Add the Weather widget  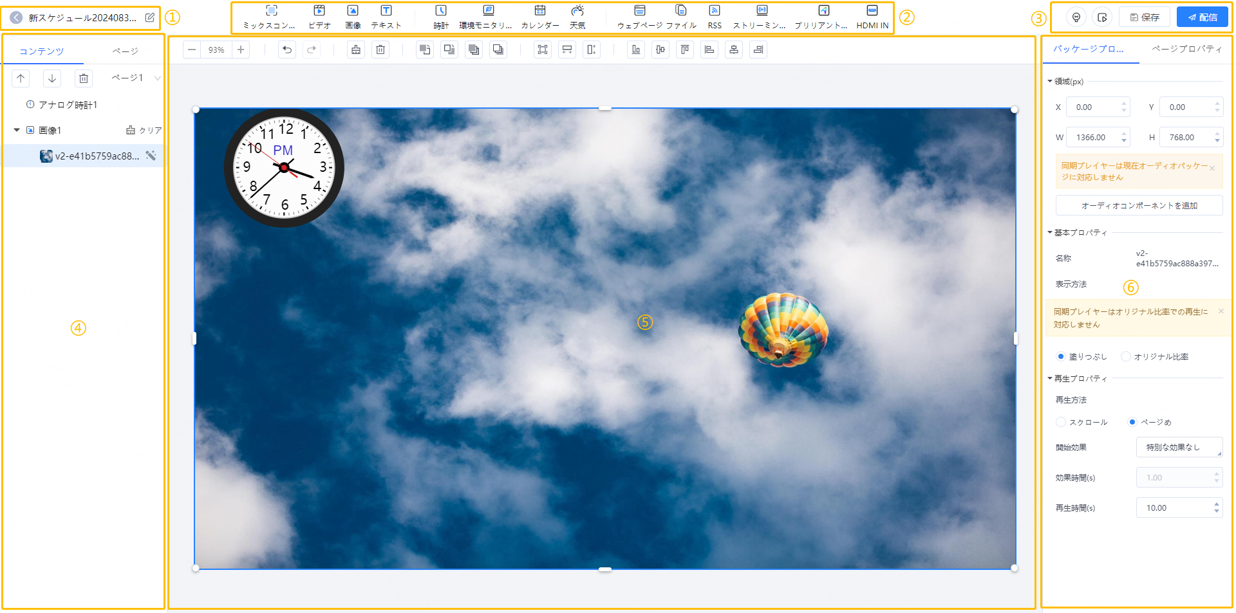577,17
